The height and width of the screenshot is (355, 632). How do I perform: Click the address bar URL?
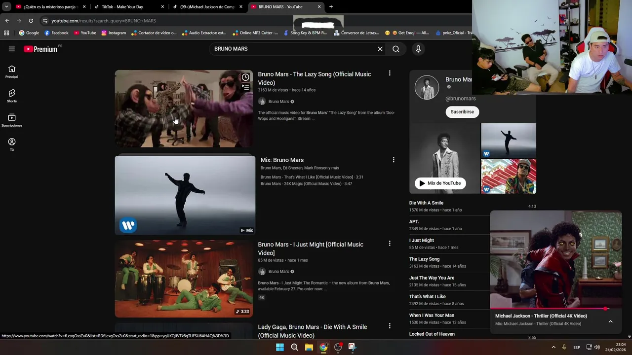click(104, 21)
